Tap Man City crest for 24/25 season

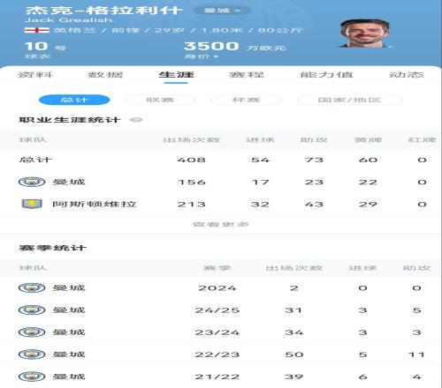[32, 310]
